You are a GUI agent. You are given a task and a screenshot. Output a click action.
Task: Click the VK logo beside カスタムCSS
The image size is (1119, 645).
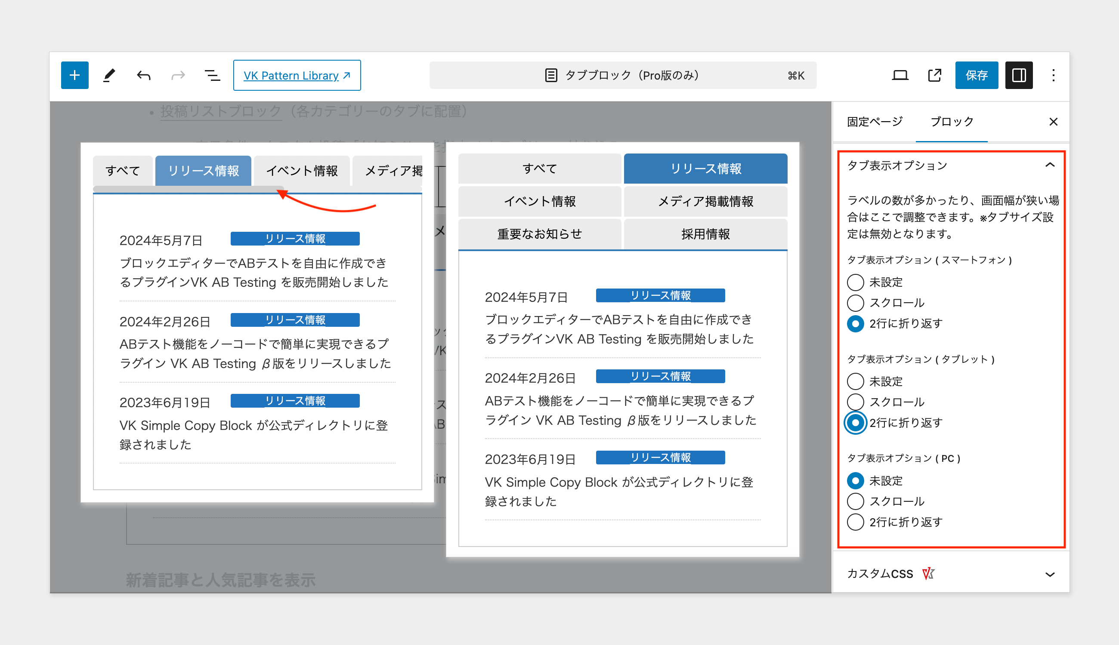(x=928, y=573)
